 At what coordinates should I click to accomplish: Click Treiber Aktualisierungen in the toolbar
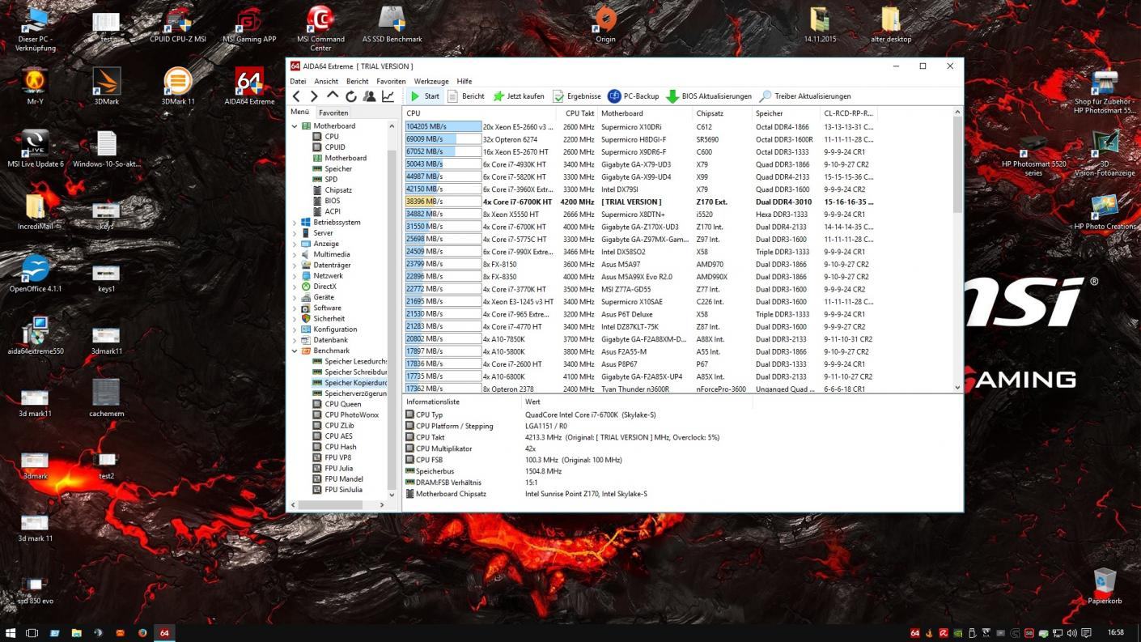coord(805,96)
